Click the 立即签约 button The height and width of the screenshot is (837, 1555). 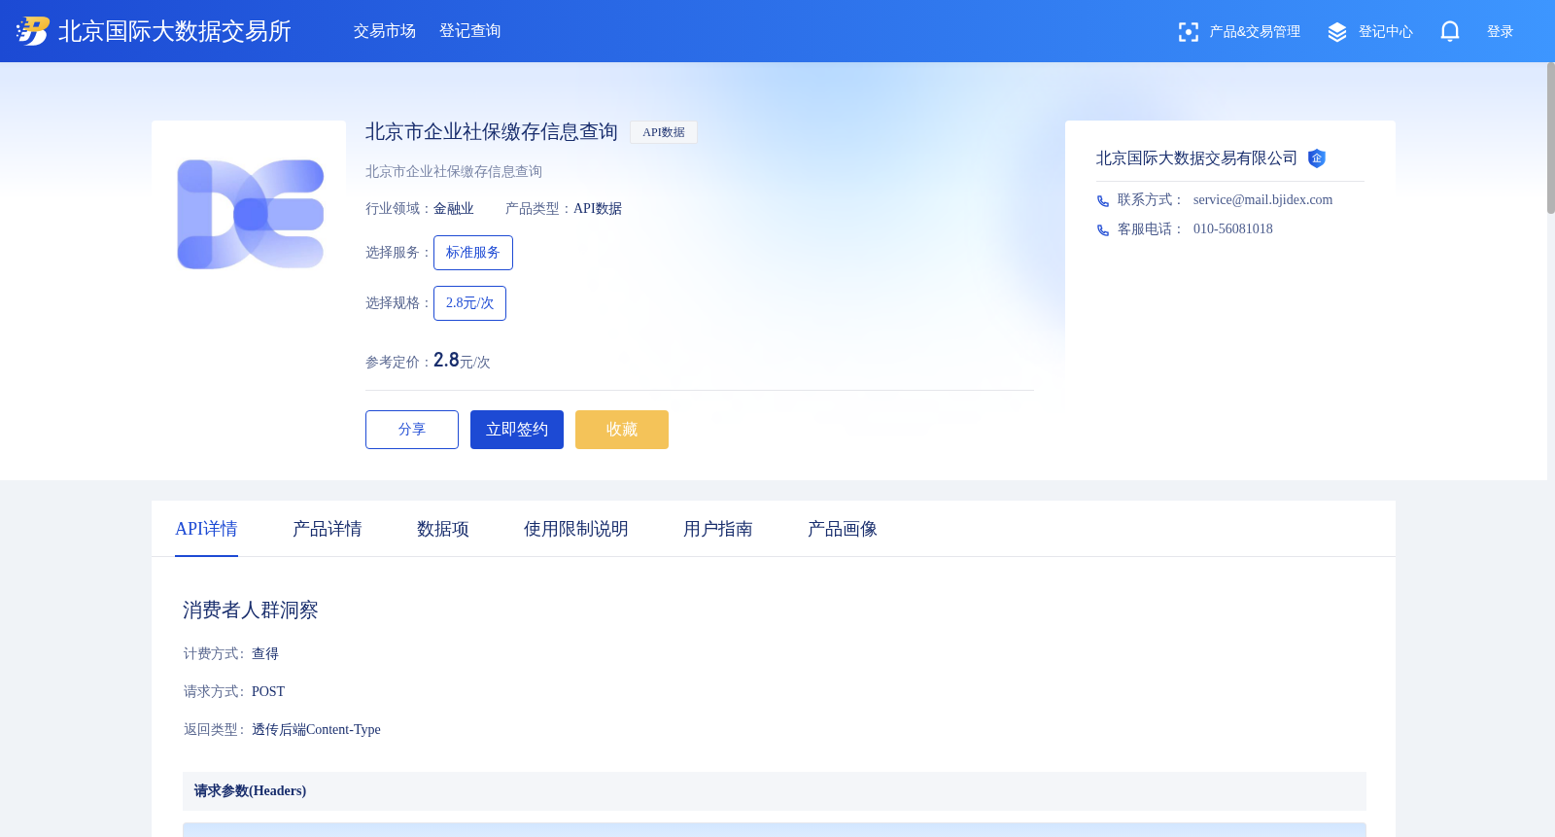[x=517, y=430]
